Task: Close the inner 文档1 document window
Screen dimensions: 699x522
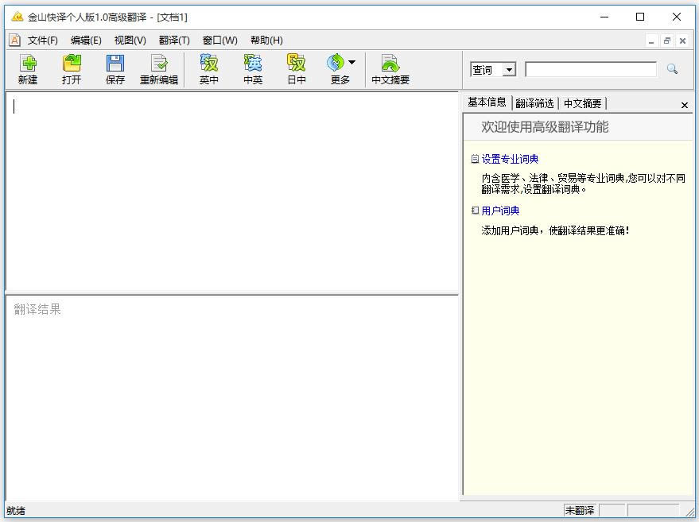Action: (x=682, y=41)
